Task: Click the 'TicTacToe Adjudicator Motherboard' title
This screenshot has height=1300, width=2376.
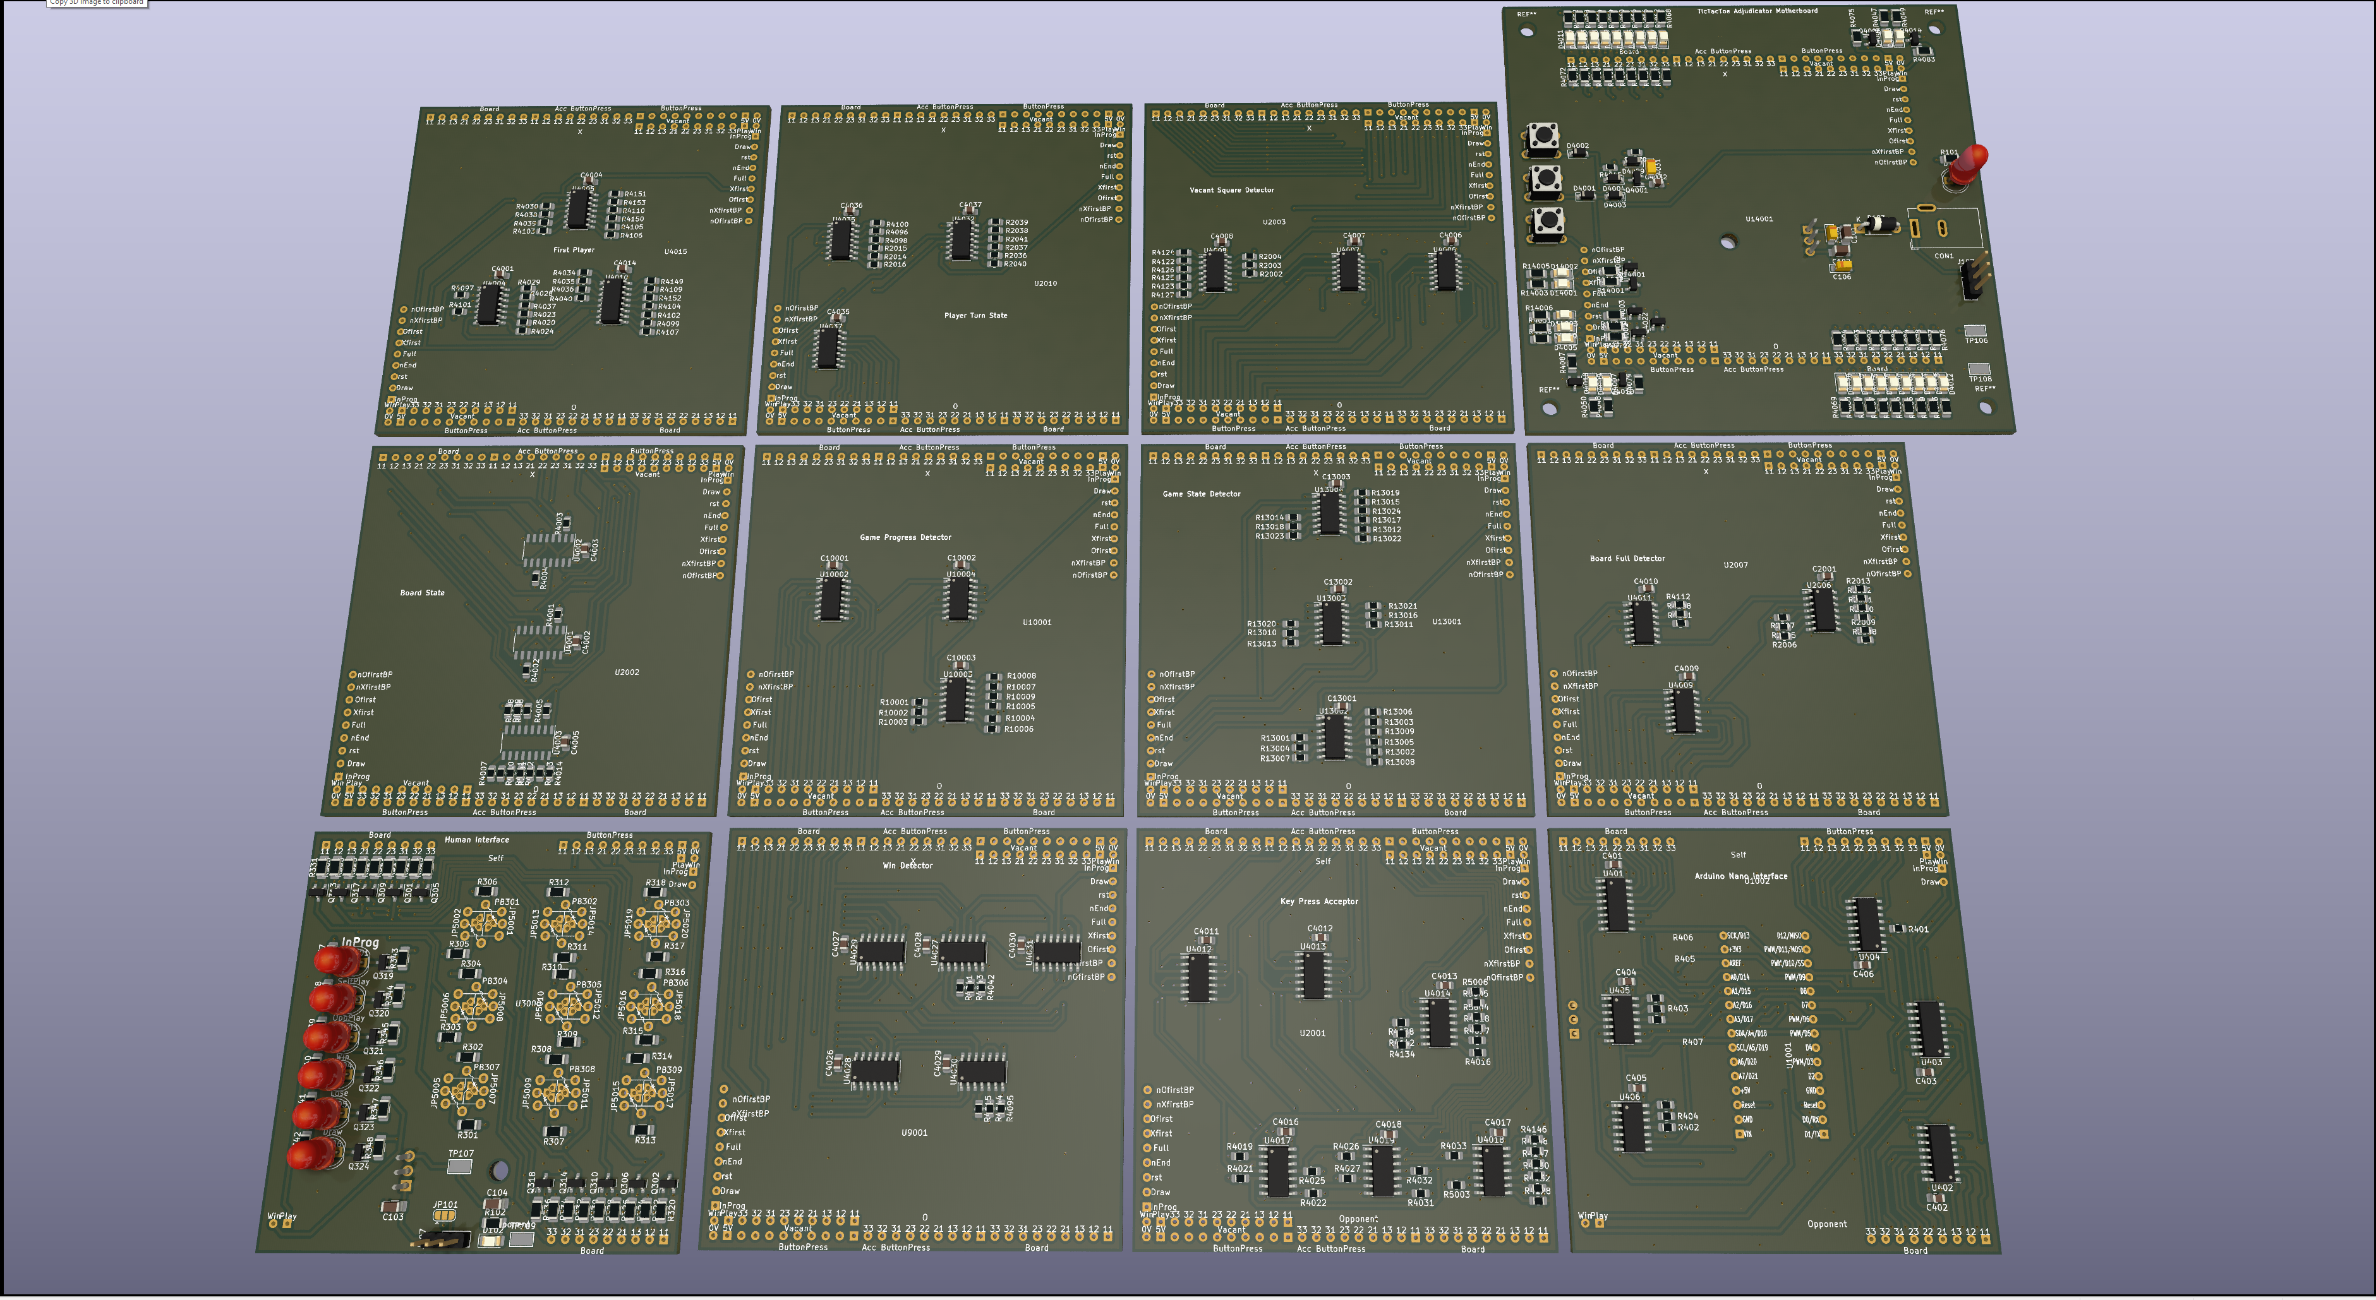Action: coord(1757,11)
